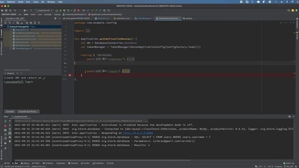Expand the folded import block
The height and width of the screenshot is (168, 299).
(88, 31)
